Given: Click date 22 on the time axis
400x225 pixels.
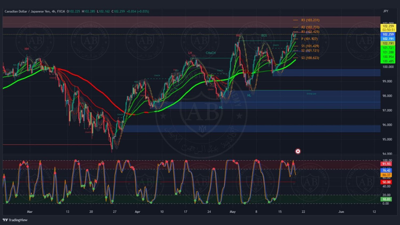Looking at the screenshot, I should coord(303,212).
